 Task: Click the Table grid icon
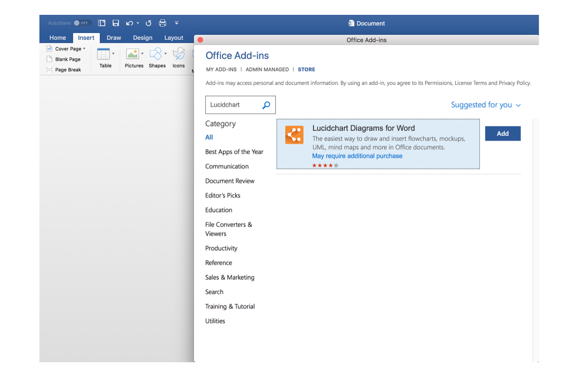coord(103,54)
